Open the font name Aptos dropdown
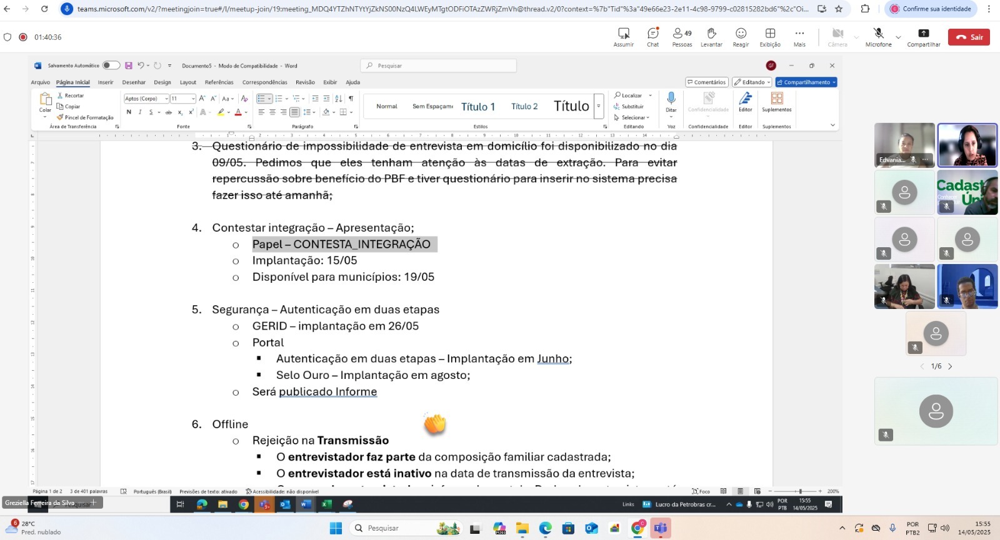The width and height of the screenshot is (1000, 540). click(166, 99)
